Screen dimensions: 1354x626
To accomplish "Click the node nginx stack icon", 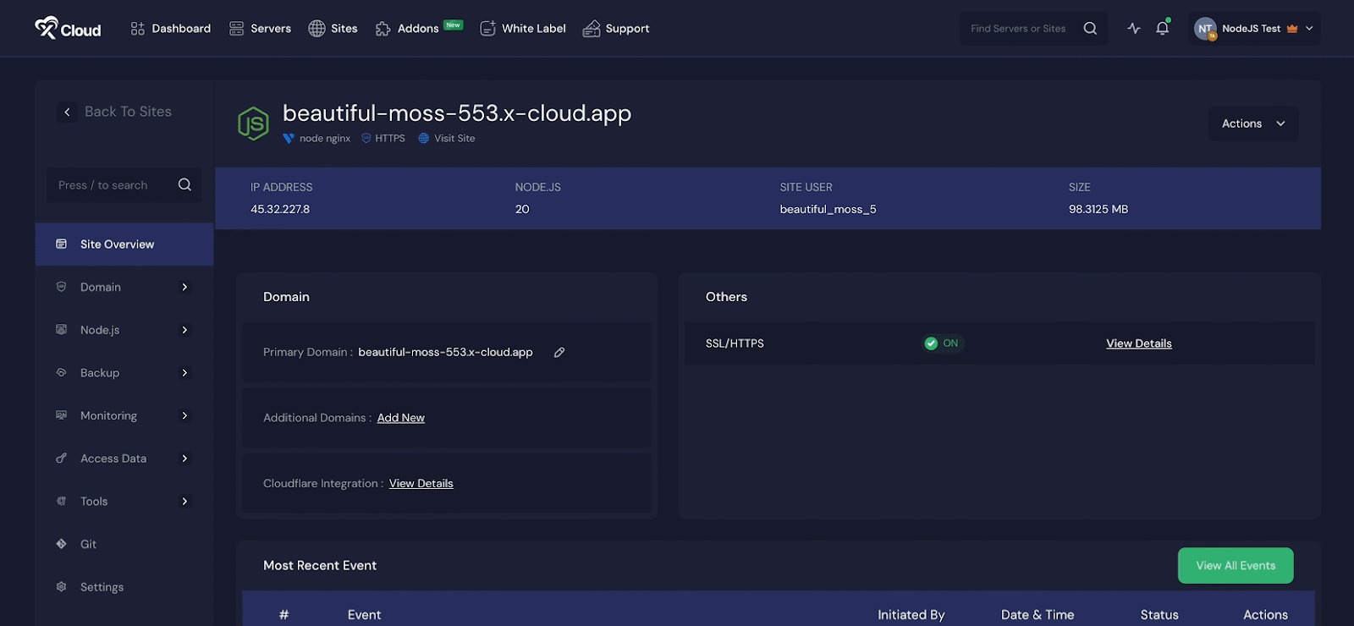I will tap(289, 138).
